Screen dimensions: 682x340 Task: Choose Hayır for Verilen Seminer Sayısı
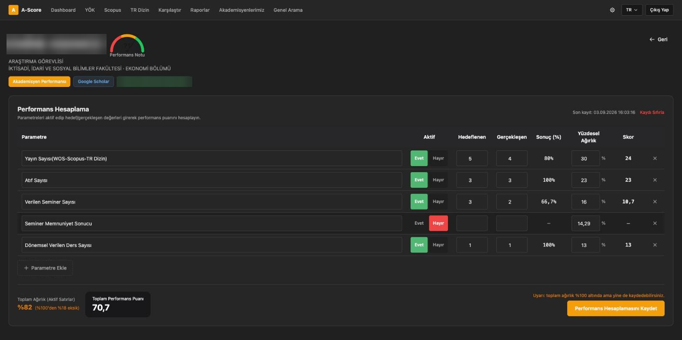coord(438,202)
